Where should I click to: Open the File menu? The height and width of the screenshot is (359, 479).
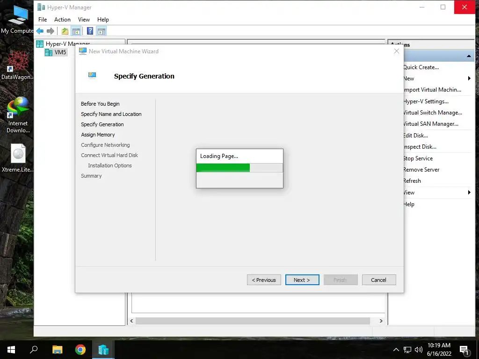coord(43,20)
